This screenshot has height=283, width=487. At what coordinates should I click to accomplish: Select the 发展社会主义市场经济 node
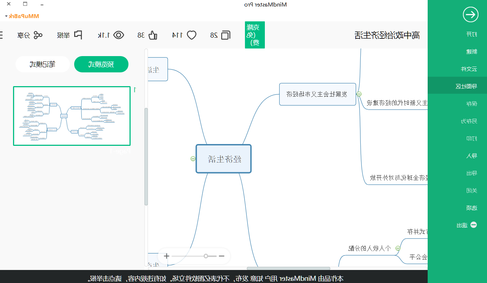click(x=318, y=94)
